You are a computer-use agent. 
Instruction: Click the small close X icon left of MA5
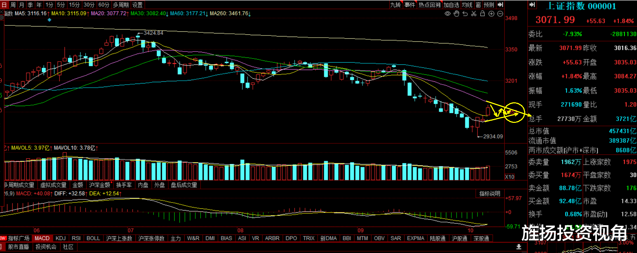tap(1, 12)
